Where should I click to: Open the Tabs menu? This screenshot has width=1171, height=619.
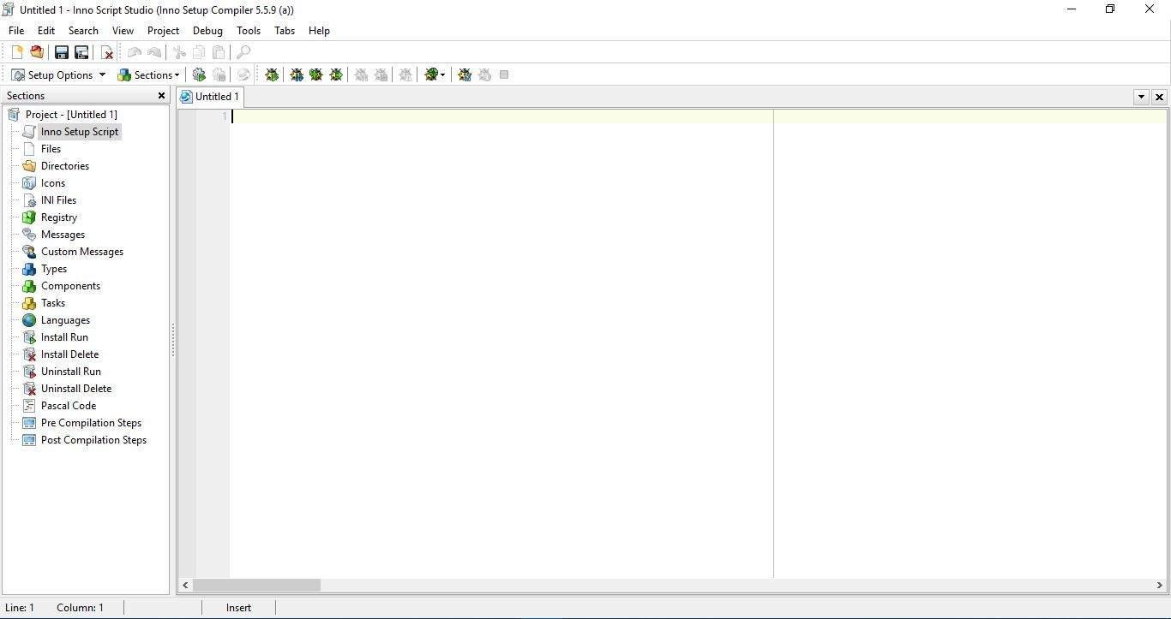coord(285,30)
